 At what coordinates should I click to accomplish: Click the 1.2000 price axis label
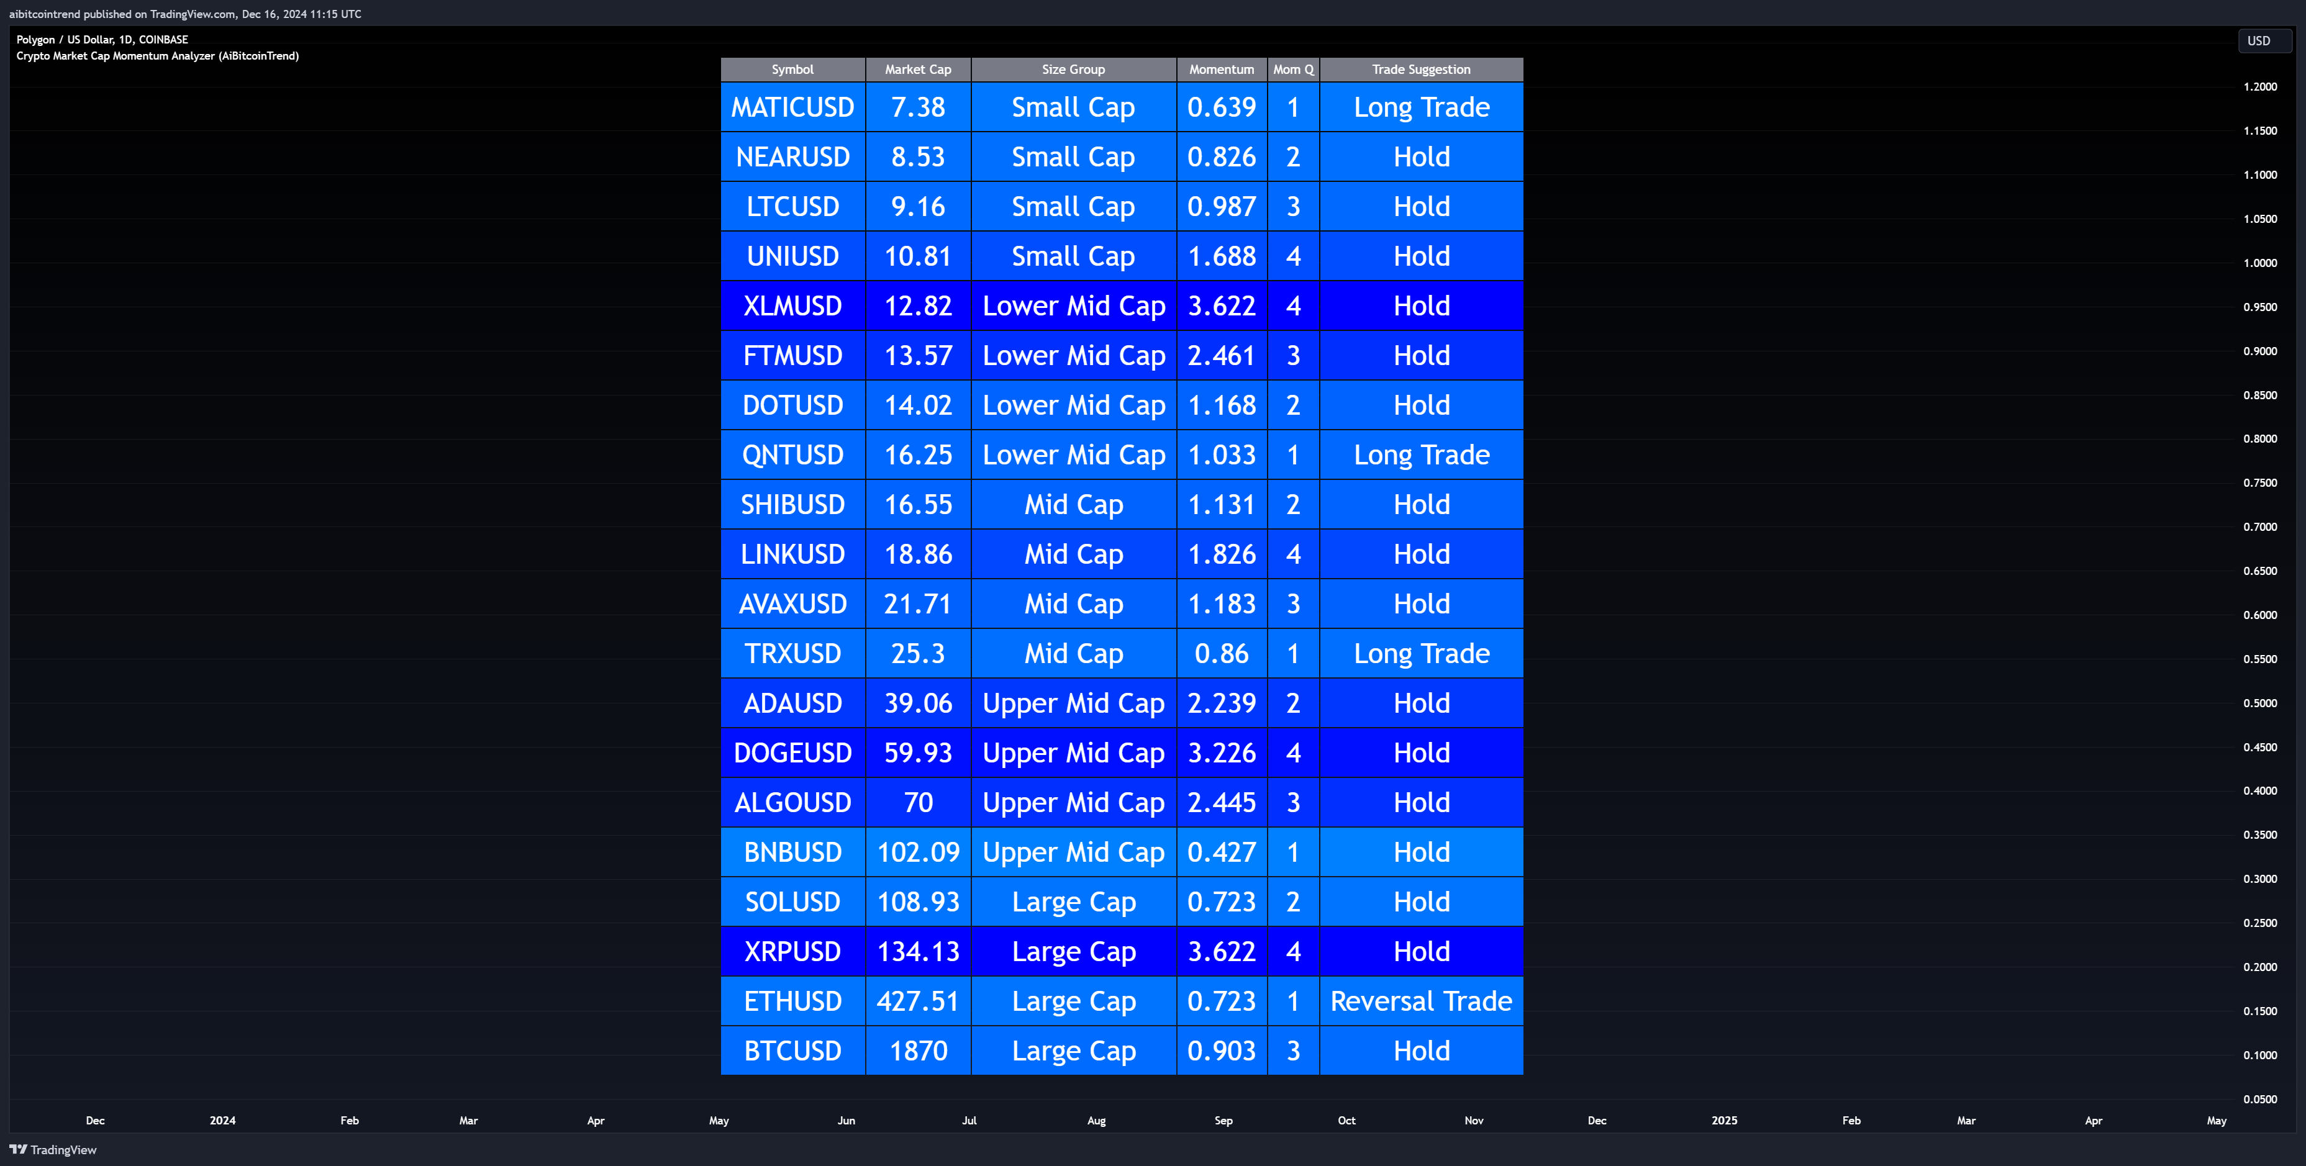[x=2259, y=87]
